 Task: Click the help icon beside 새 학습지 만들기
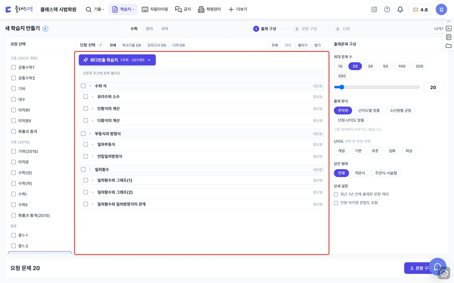point(45,29)
